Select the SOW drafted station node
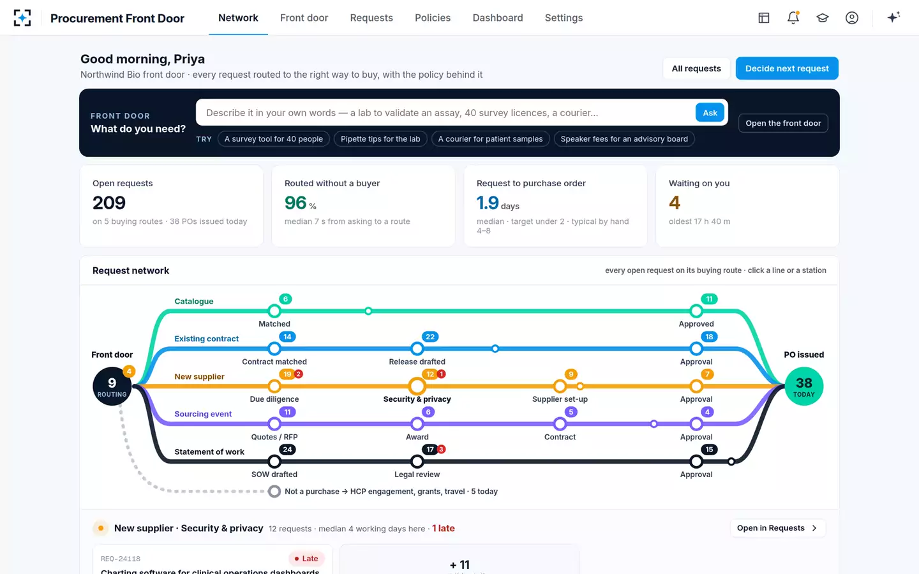The width and height of the screenshot is (919, 574). click(274, 461)
